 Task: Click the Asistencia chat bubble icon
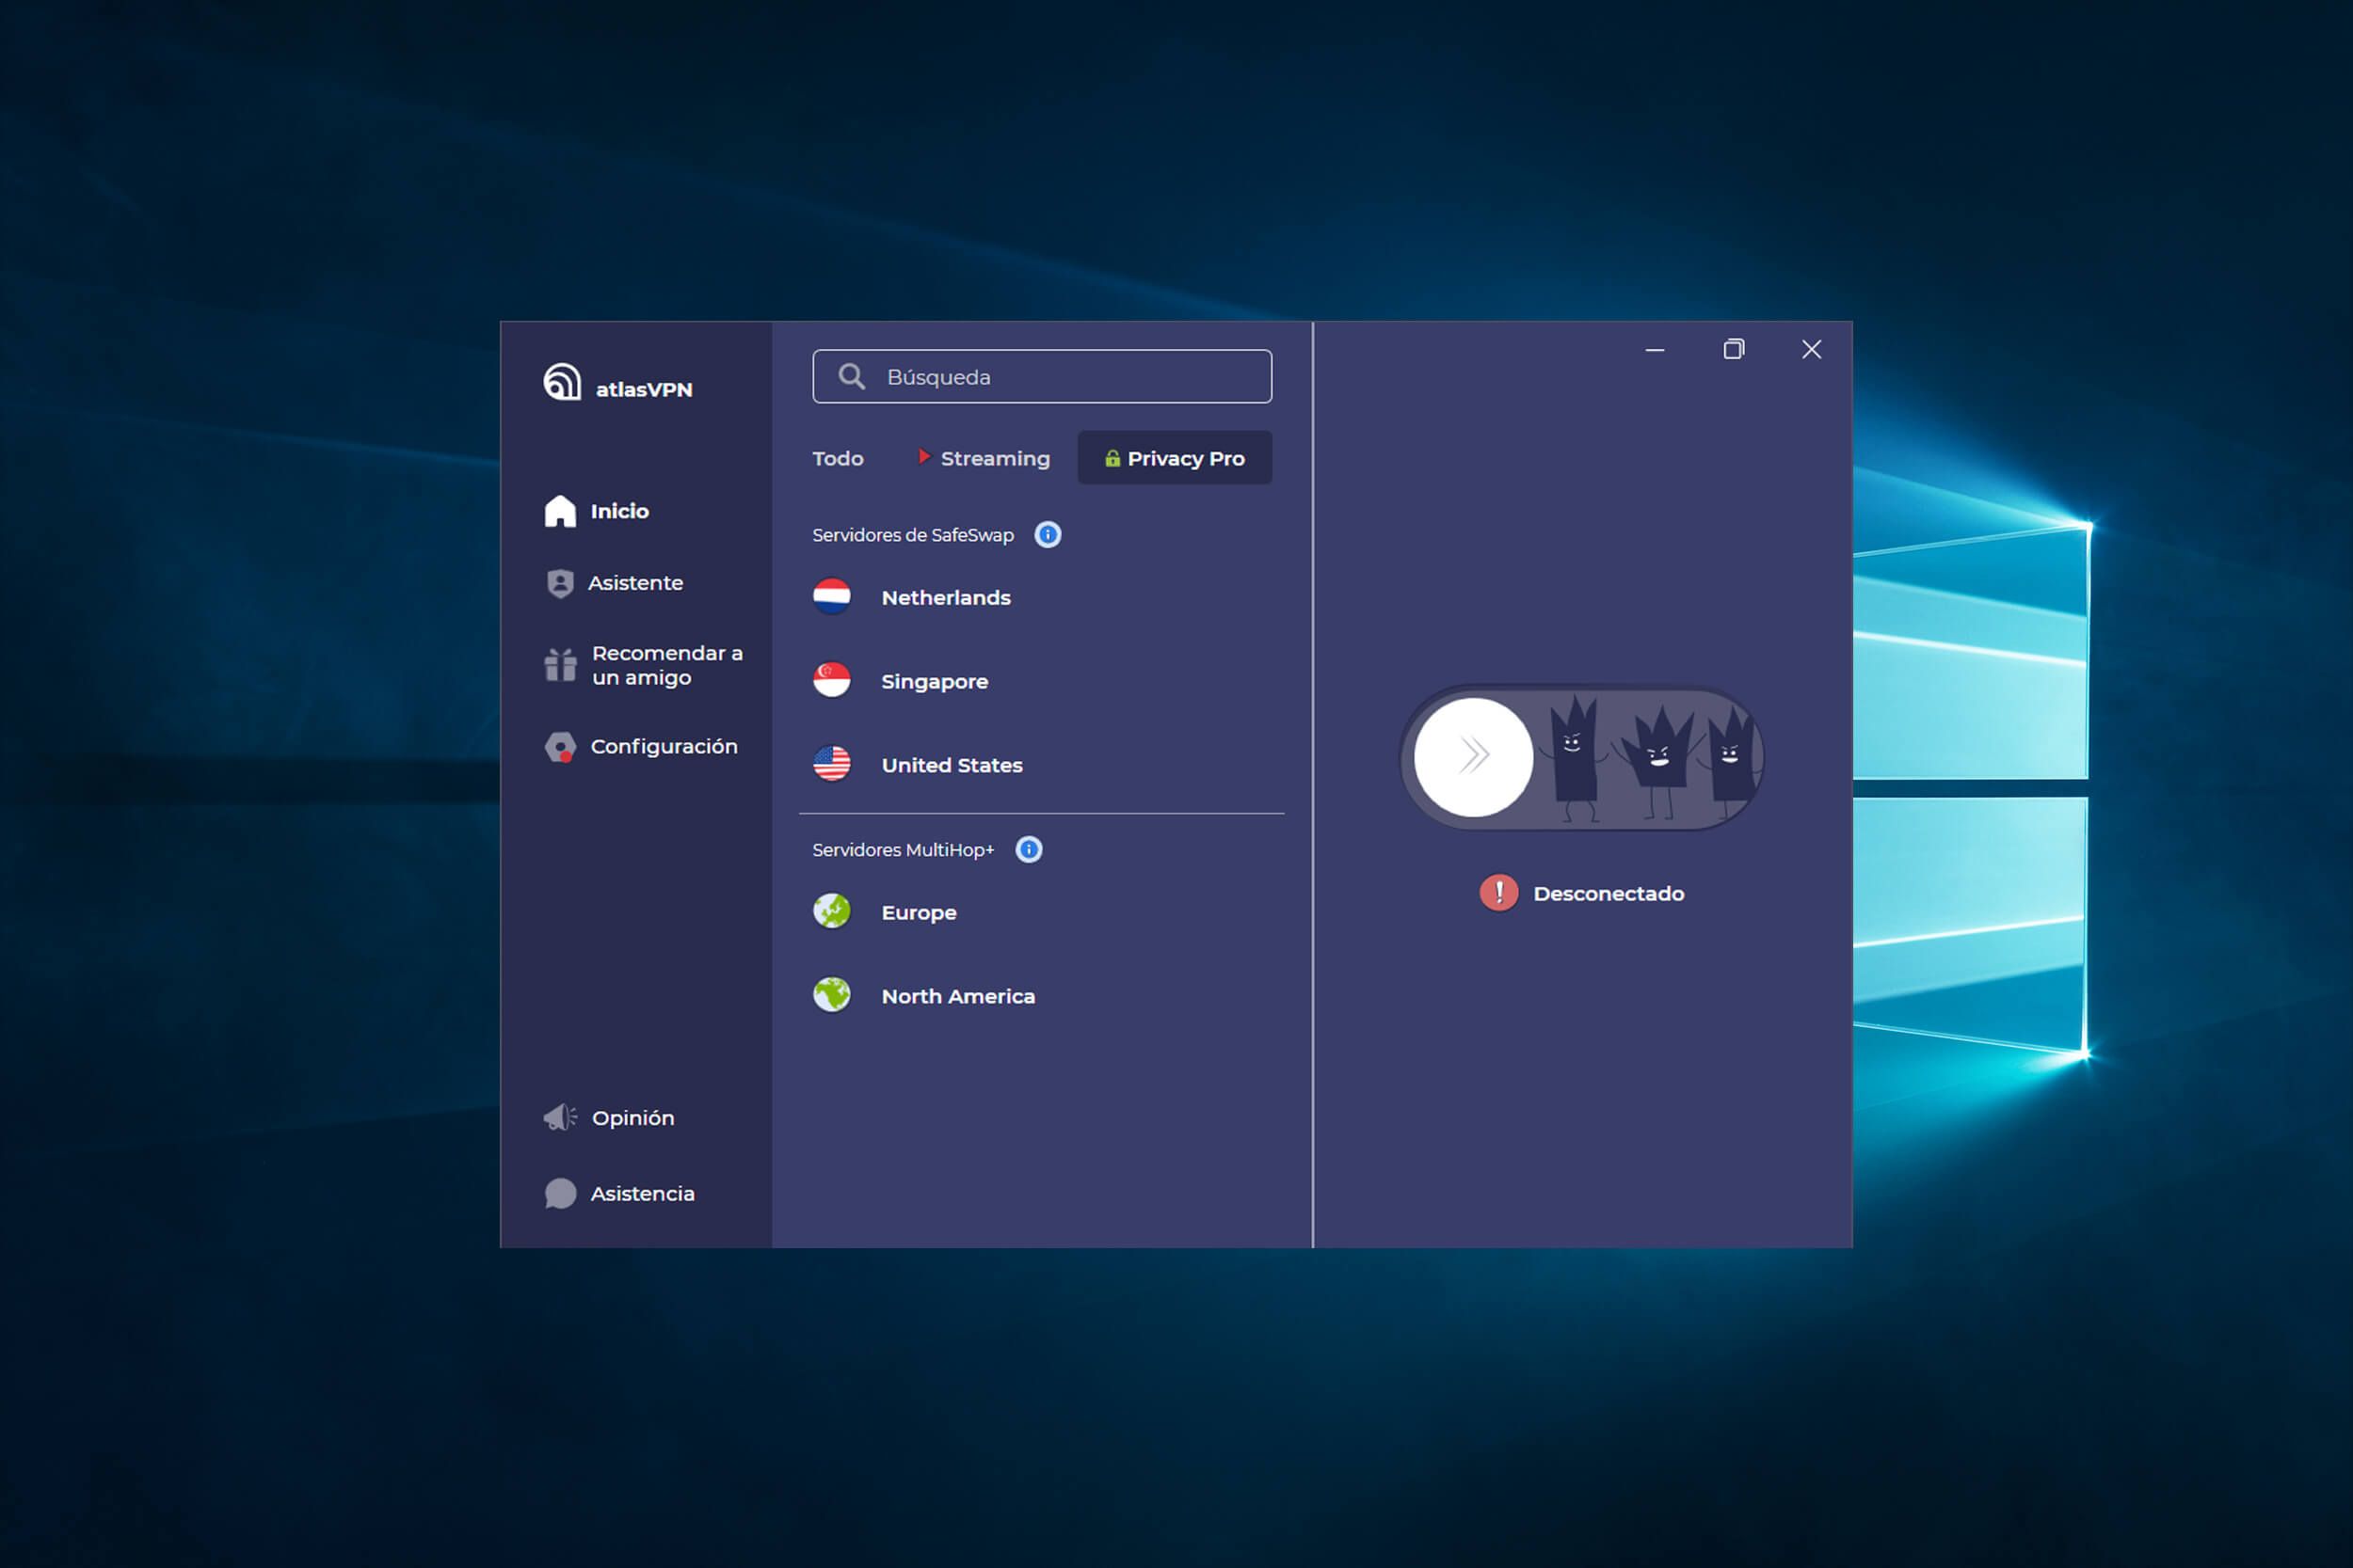click(560, 1193)
